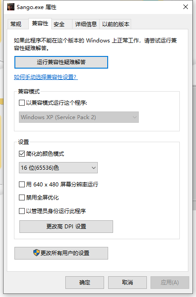Click the 兼容性 tab
This screenshot has width=196, height=297.
tap(40, 23)
